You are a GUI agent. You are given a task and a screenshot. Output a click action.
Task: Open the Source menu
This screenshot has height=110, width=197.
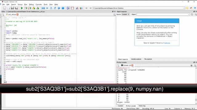tap(20, 5)
